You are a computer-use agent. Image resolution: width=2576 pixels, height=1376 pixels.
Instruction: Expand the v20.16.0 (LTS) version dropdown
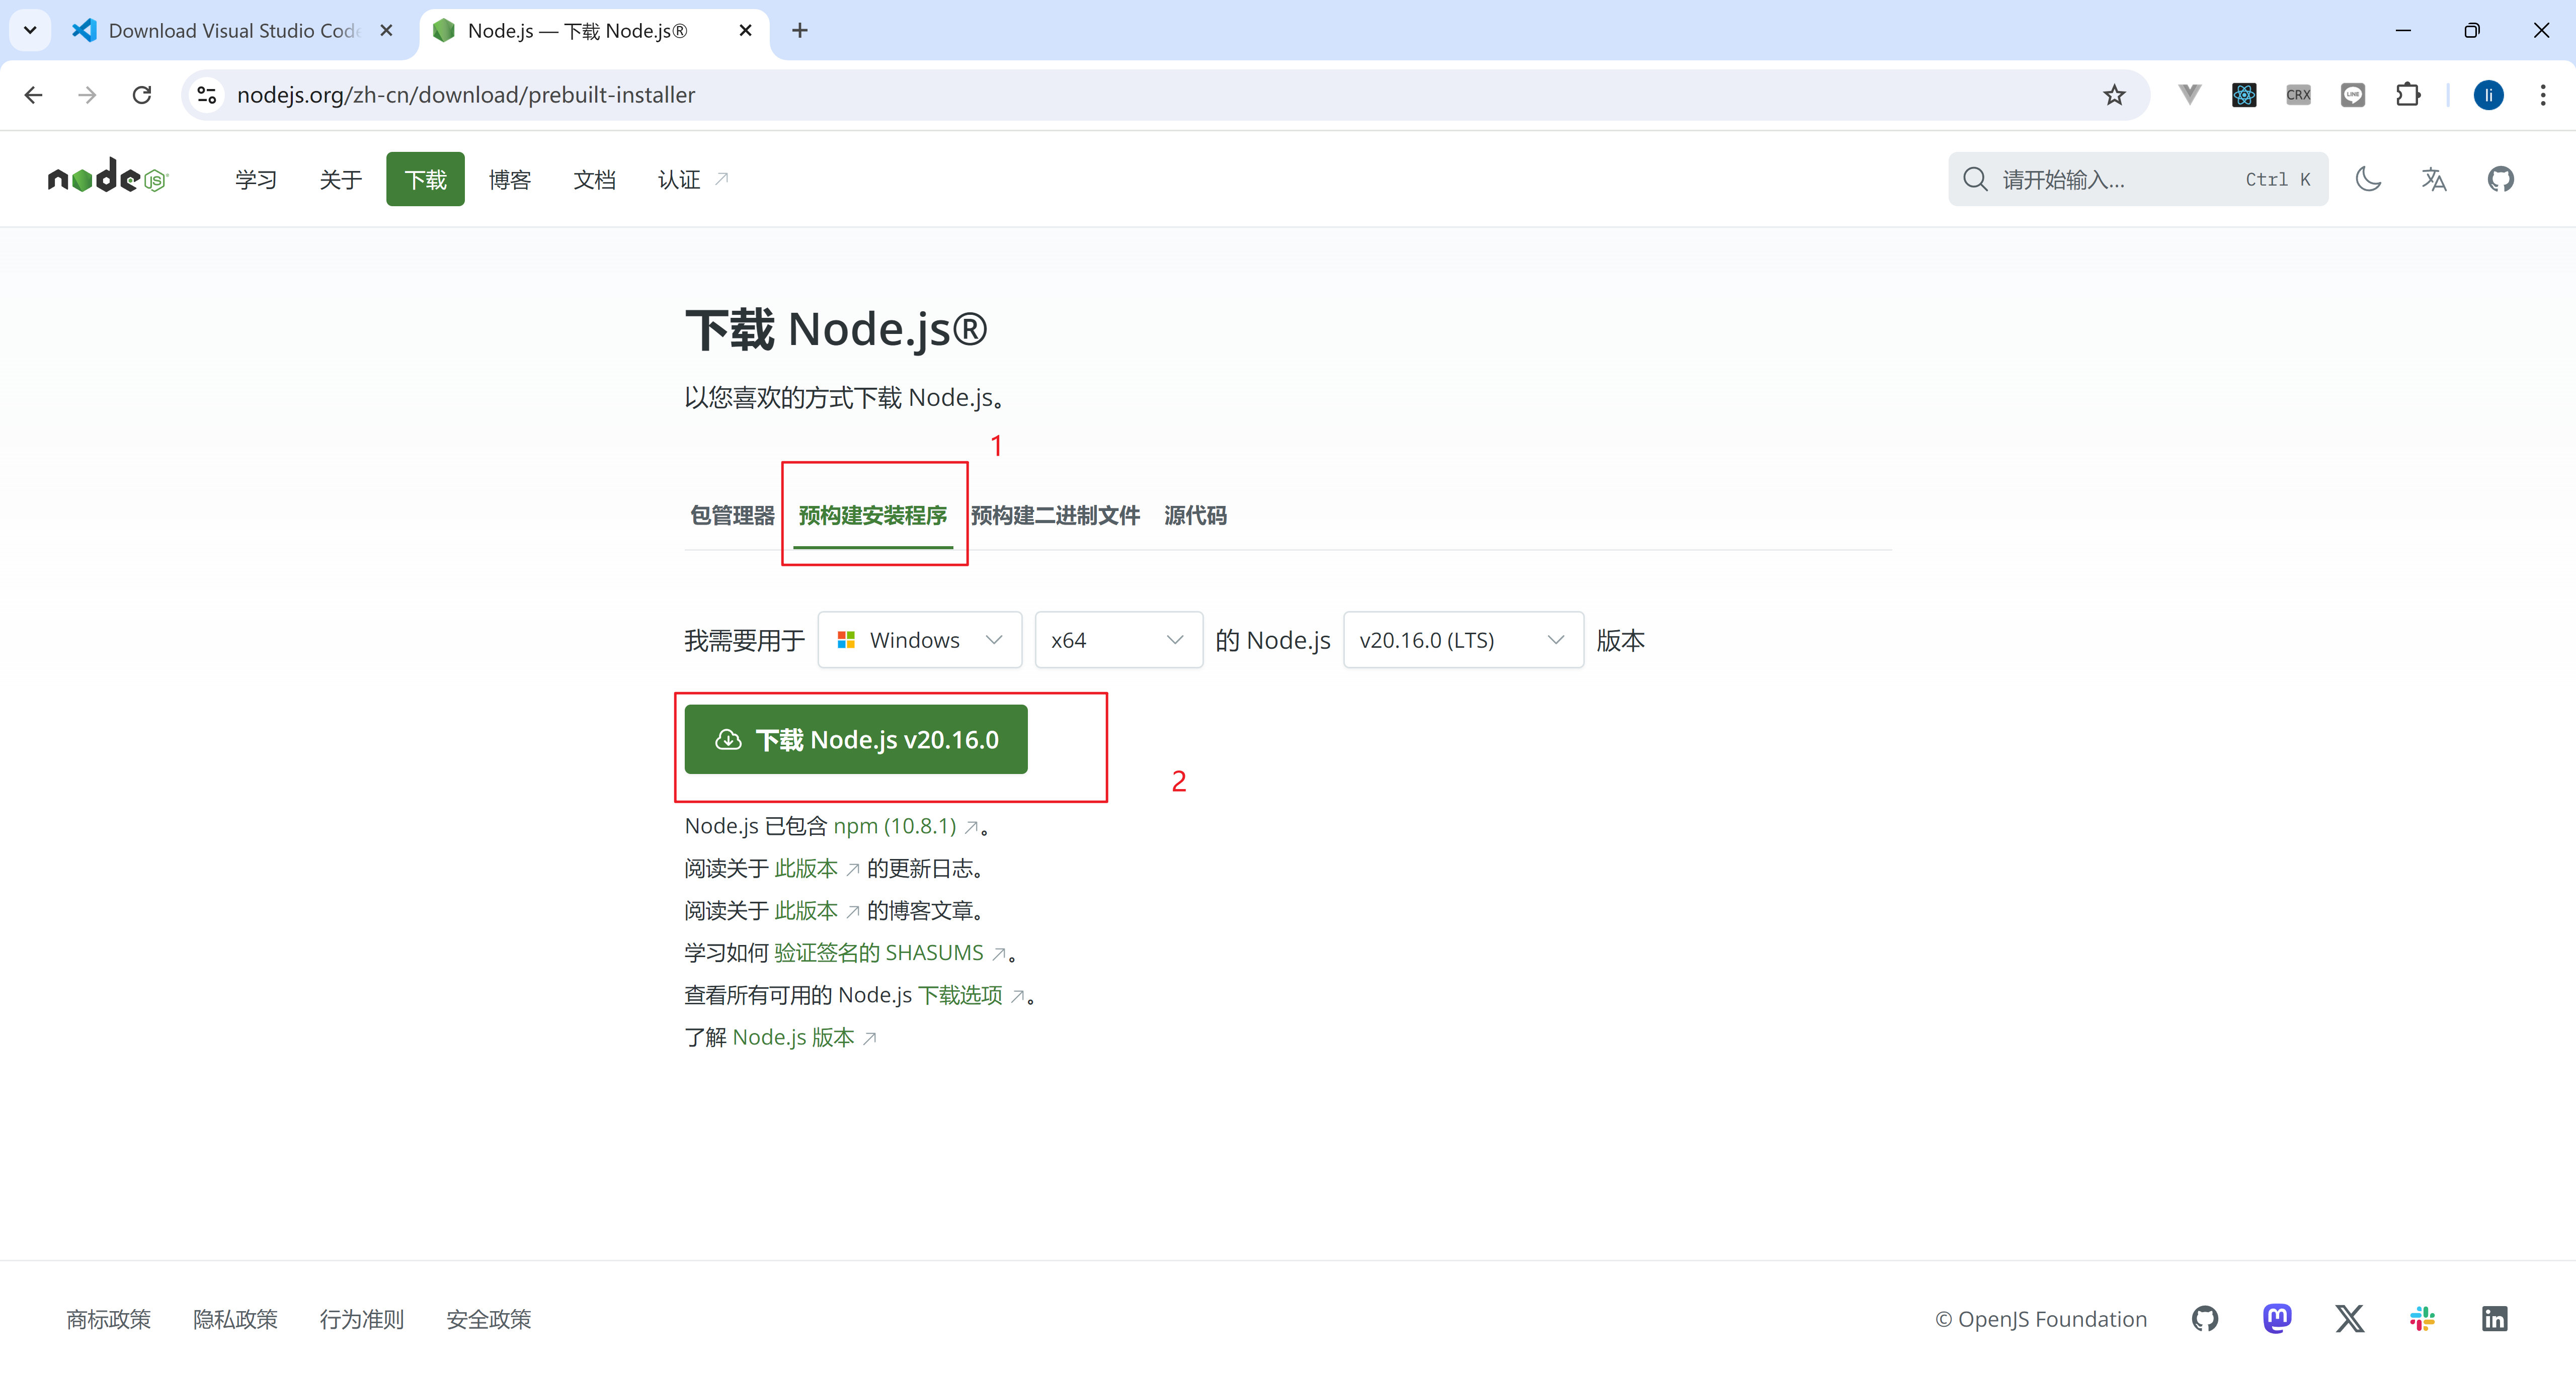pyautogui.click(x=1462, y=640)
